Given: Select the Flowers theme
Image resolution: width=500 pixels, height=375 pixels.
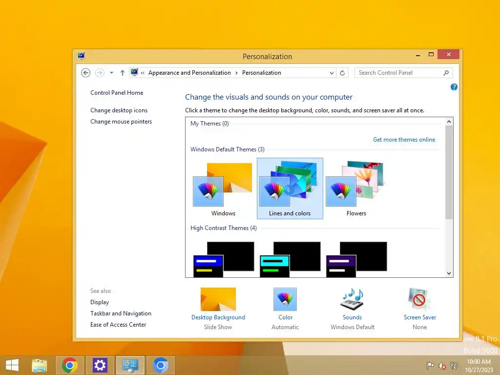Looking at the screenshot, I should coord(356,189).
